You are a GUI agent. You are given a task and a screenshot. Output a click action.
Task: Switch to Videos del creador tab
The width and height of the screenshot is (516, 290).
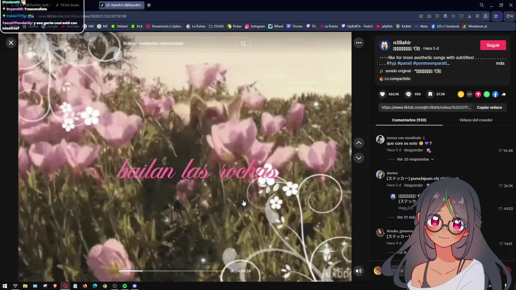tap(475, 120)
